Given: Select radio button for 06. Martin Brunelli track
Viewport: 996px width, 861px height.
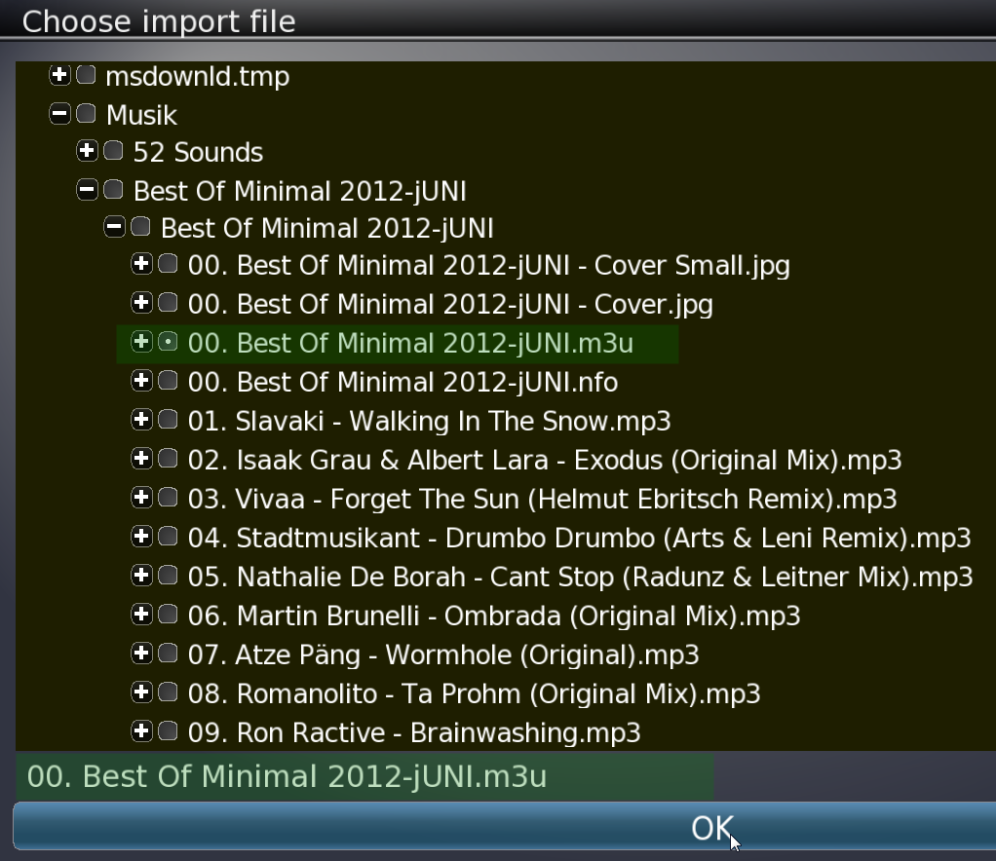Looking at the screenshot, I should coord(168,614).
